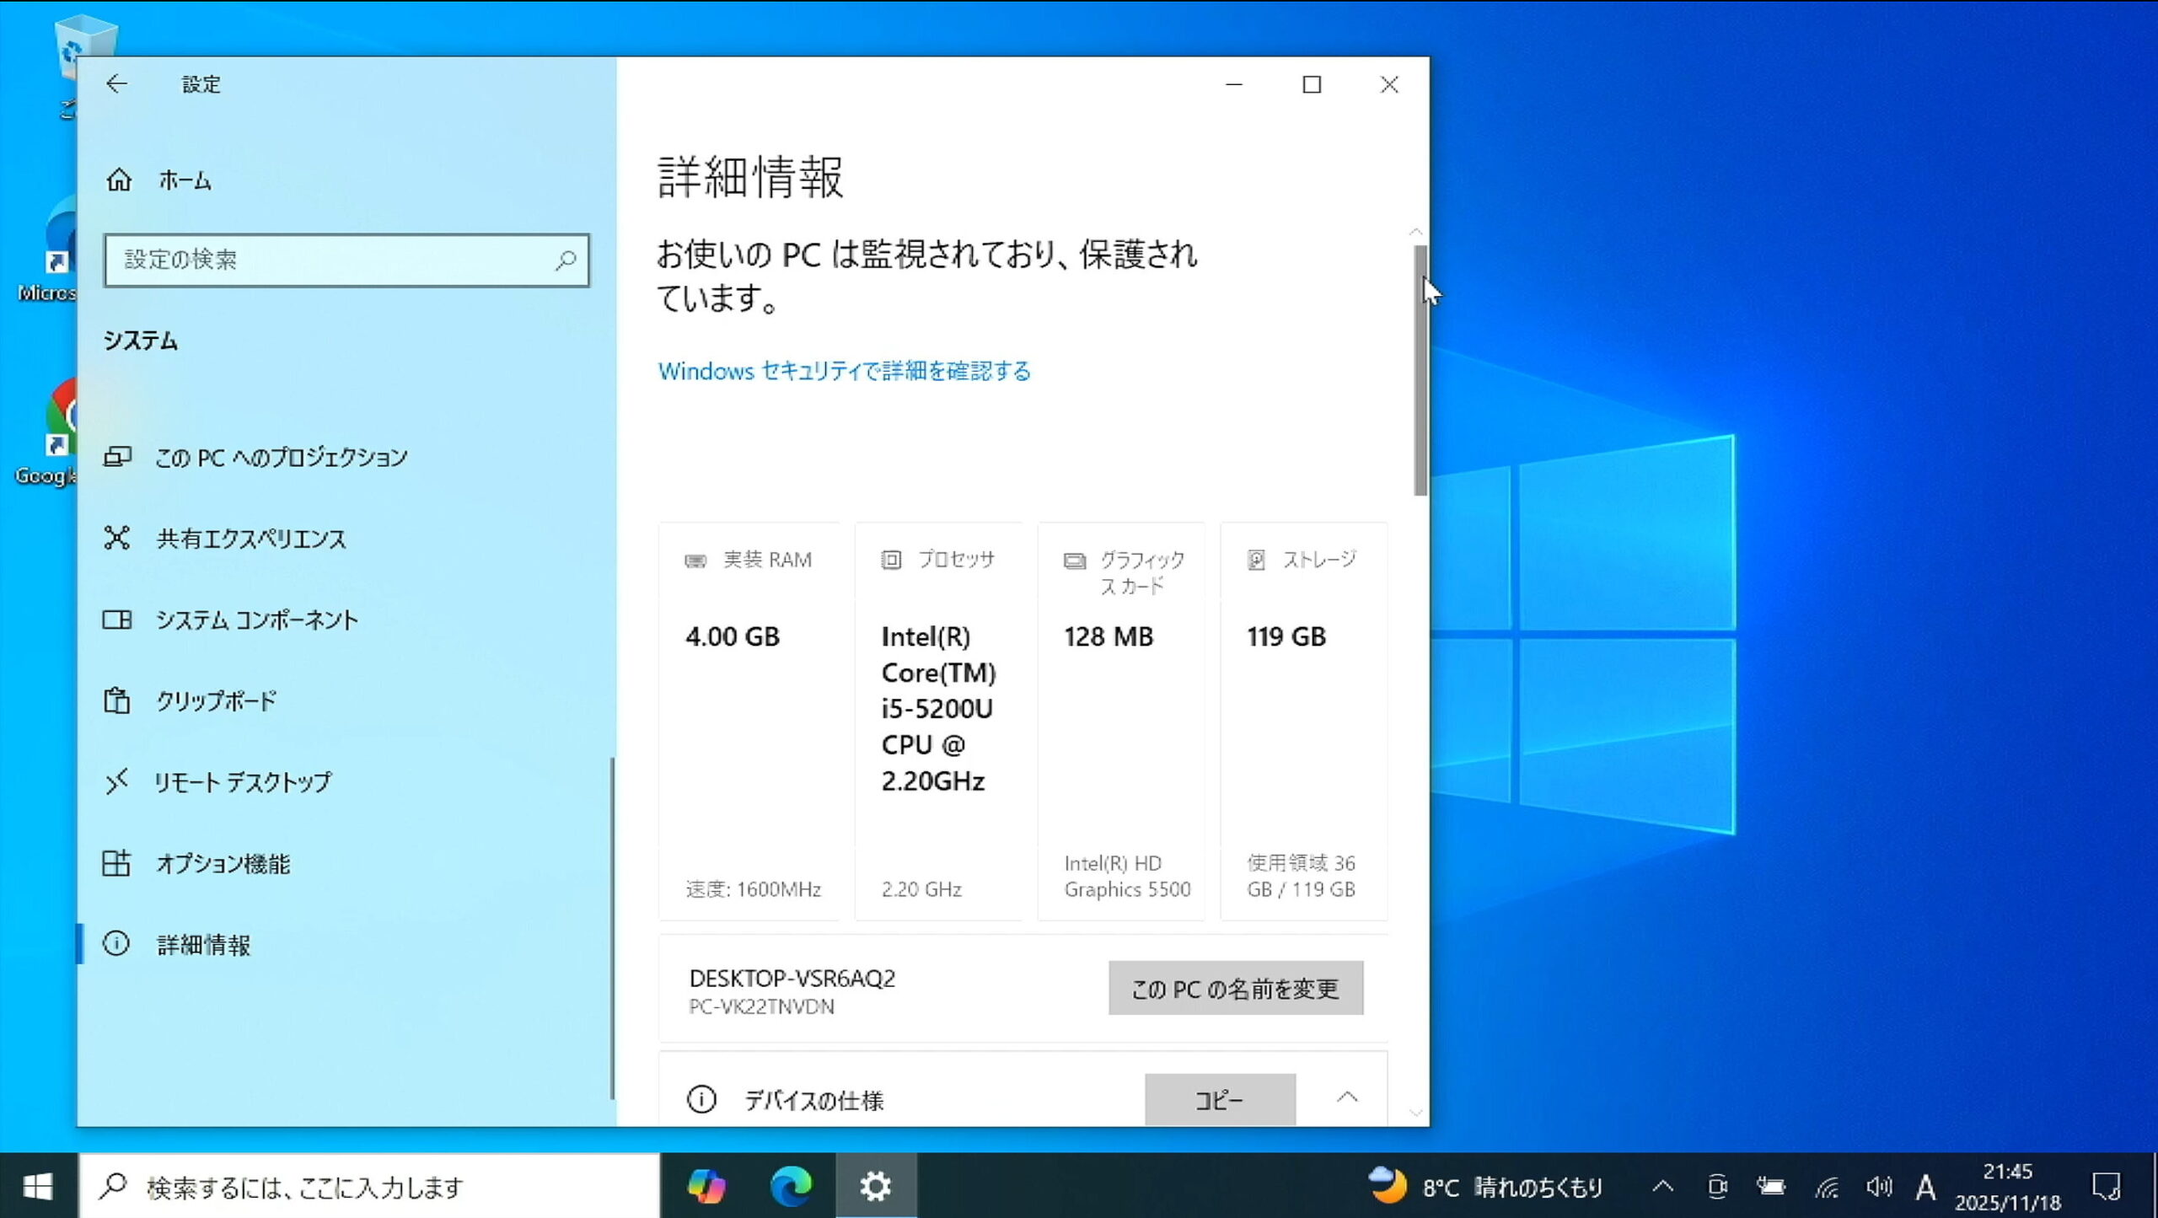
Task: Select クリップボード in sidebar
Action: (216, 700)
